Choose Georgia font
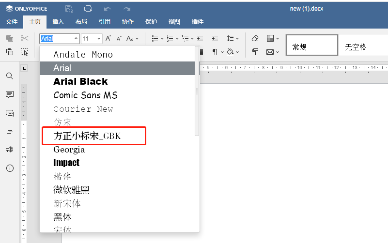 pyautogui.click(x=117, y=150)
